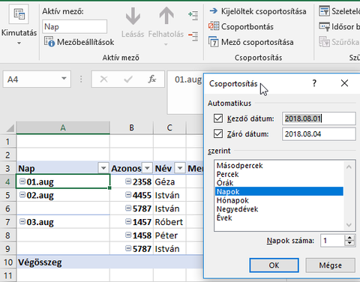Click Kijelöltek csoportosítása group selection
Viewport: 360px width, 282px height.
point(257,11)
